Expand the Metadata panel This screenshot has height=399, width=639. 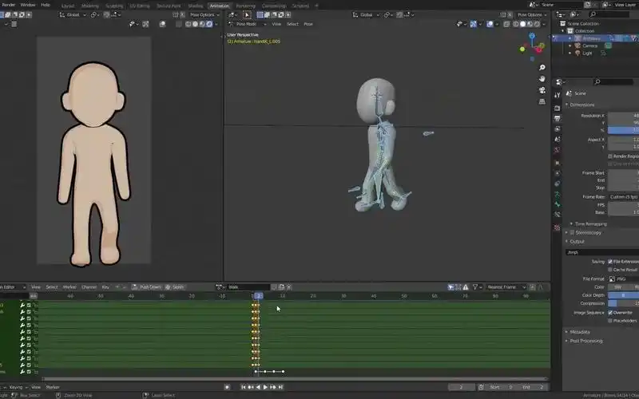(579, 332)
